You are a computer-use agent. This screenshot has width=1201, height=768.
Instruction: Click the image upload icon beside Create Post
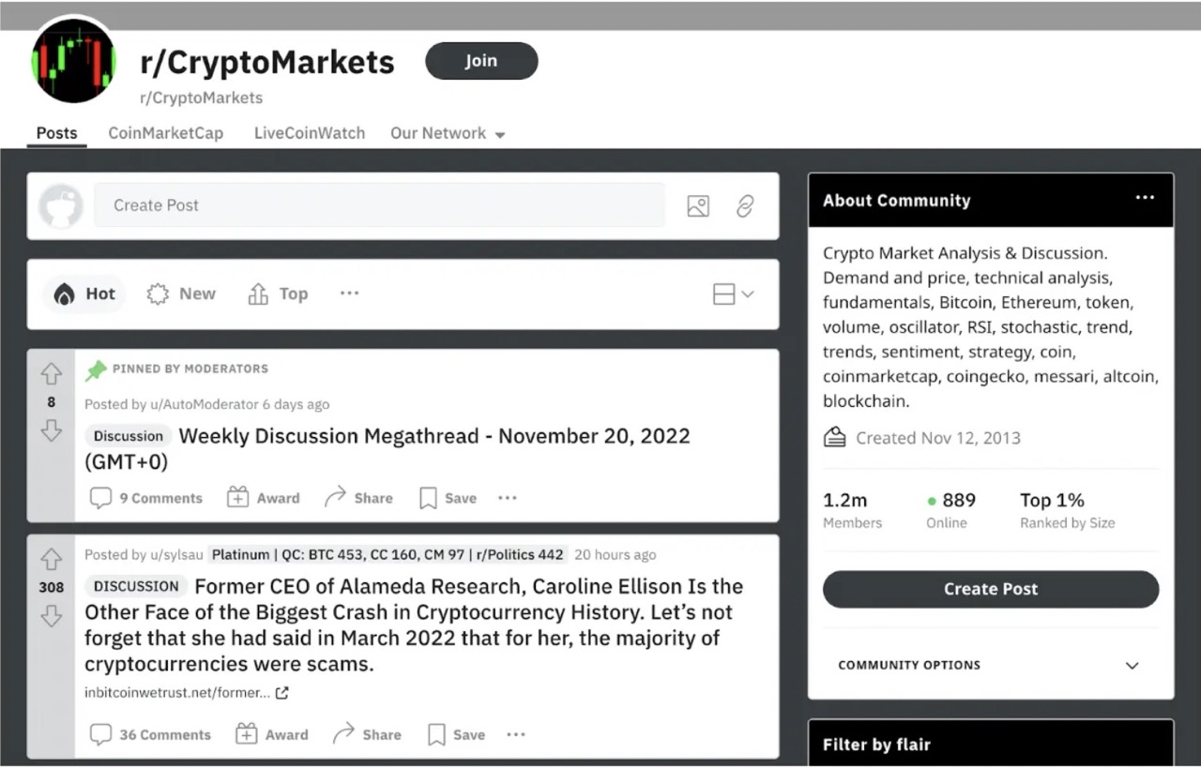pyautogui.click(x=698, y=205)
